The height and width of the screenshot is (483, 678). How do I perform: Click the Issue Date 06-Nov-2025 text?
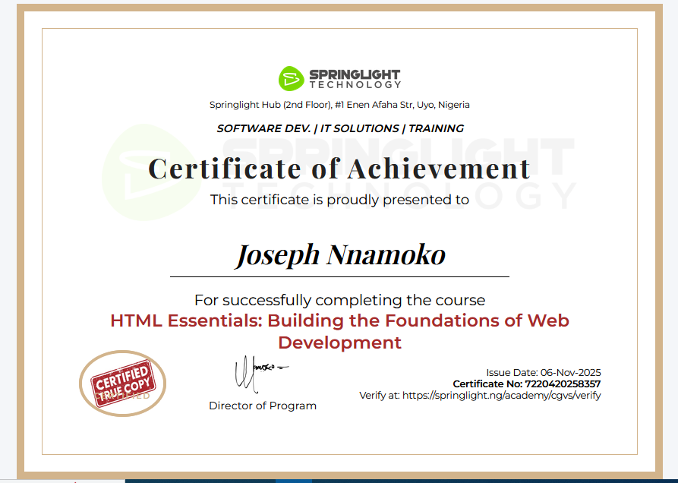click(x=543, y=372)
